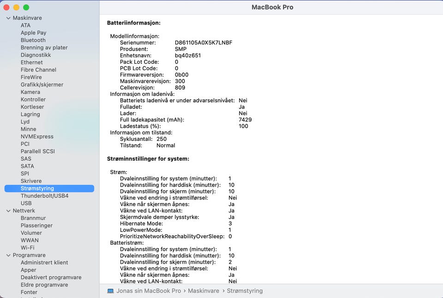Maximize window with green button
This screenshot has width=443, height=298.
26,7
